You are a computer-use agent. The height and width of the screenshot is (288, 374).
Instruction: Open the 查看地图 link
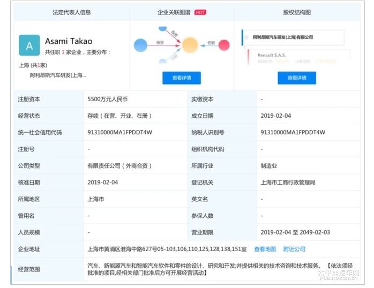(265, 249)
